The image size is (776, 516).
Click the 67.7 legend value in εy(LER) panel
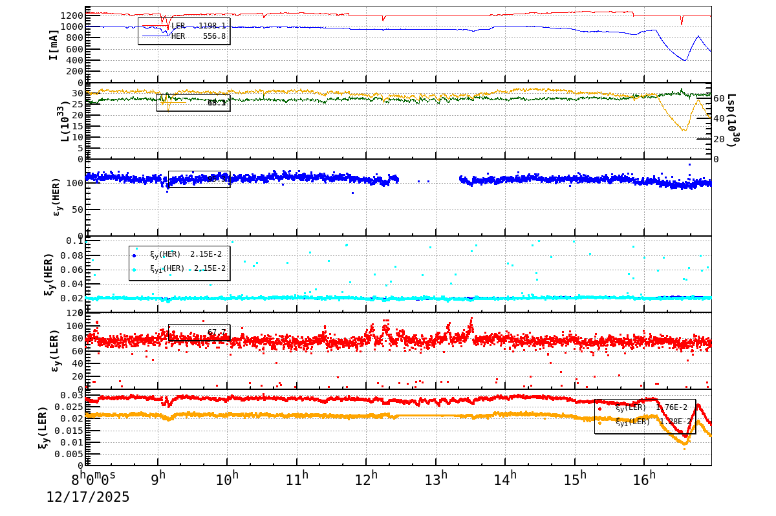pos(217,332)
